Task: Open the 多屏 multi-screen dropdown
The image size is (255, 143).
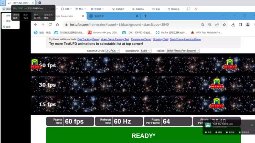Action: [67, 9]
